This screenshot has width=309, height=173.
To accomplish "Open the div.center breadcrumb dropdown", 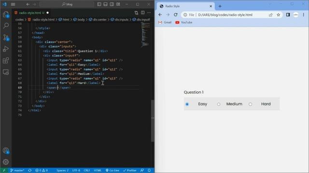I will pos(98,19).
